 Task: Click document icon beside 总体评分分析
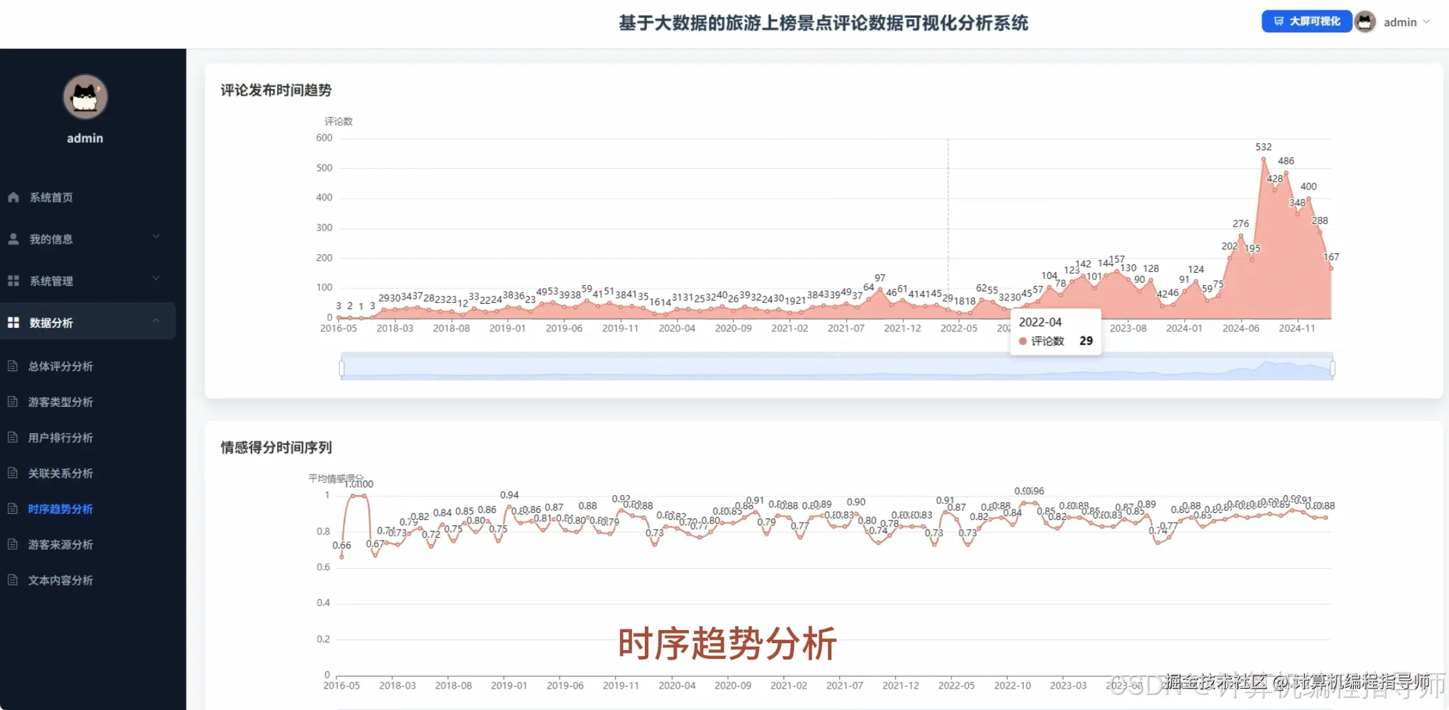[12, 366]
